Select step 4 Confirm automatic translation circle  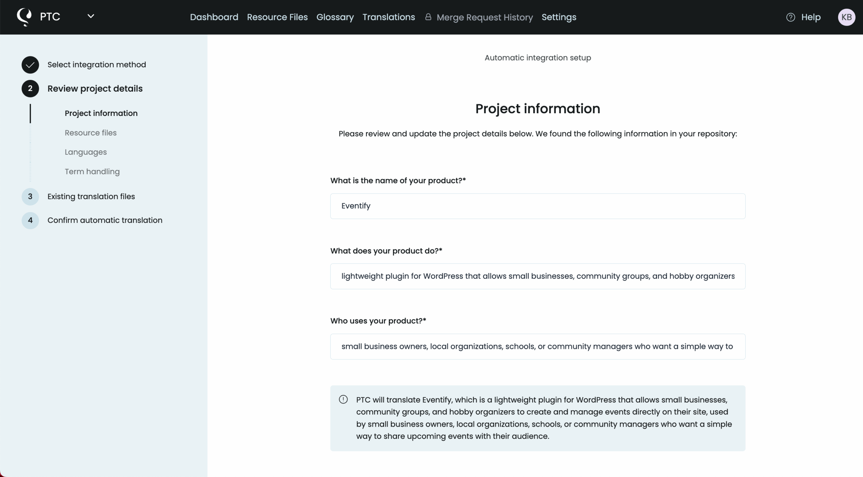30,220
